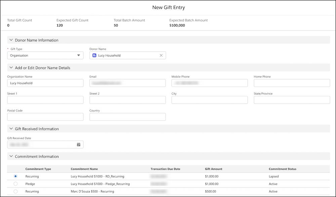Collapse the Donor Name Information section
The width and height of the screenshot is (336, 197).
11,40
